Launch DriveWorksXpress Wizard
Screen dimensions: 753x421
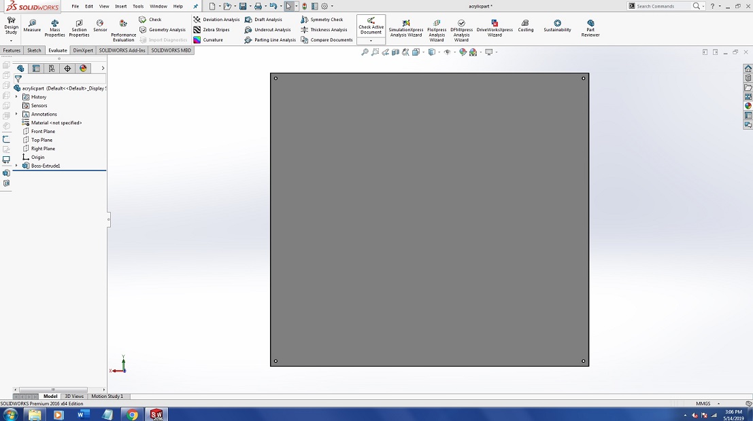(495, 29)
